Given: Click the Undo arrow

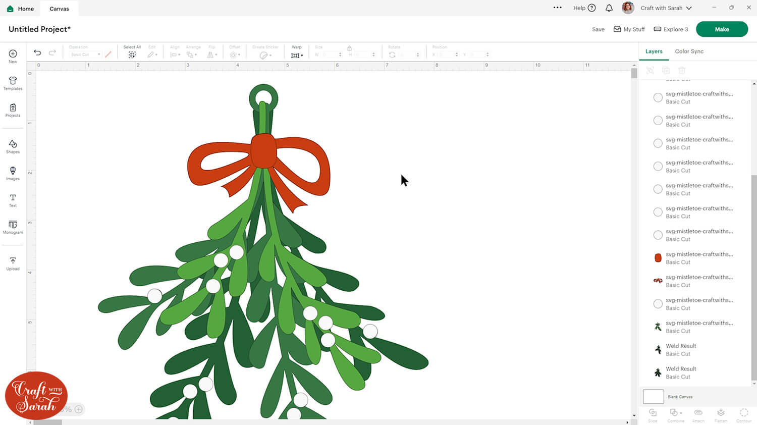Looking at the screenshot, I should (37, 52).
